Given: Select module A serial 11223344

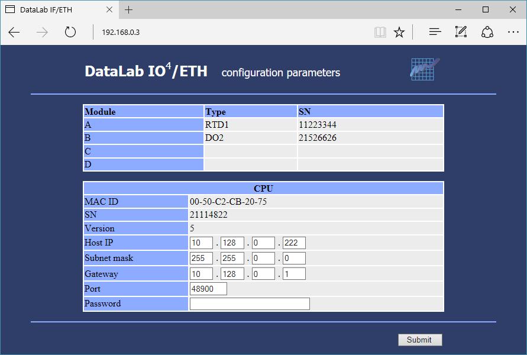Looking at the screenshot, I should pos(317,125).
